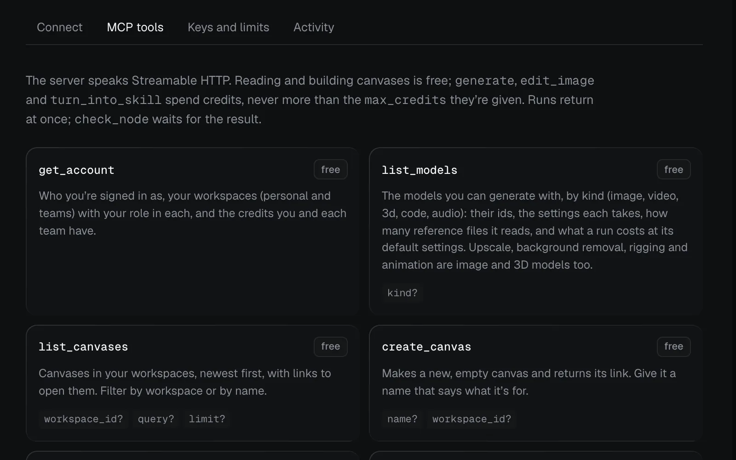Click the list_models description starting "The models you can"

click(x=535, y=230)
